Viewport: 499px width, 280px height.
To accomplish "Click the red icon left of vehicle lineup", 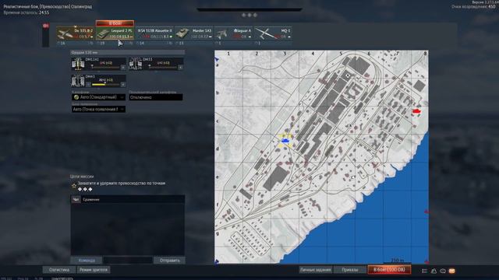I will tap(46, 26).
